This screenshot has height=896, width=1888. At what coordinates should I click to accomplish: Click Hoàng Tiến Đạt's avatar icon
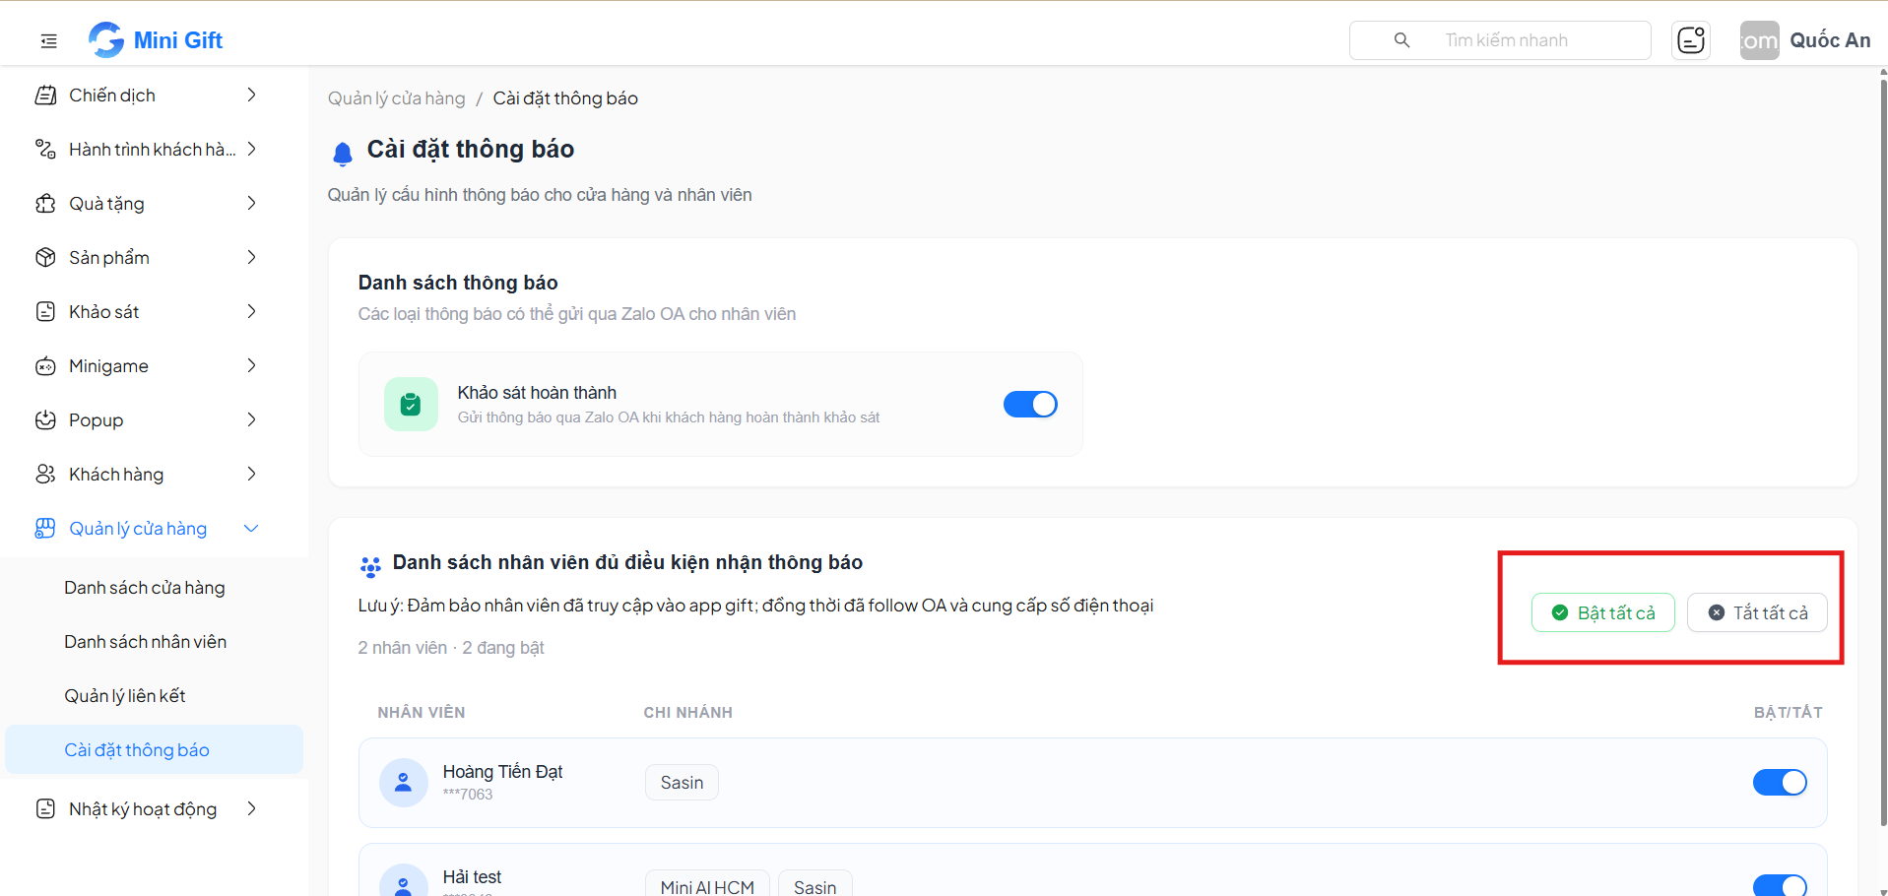click(403, 783)
